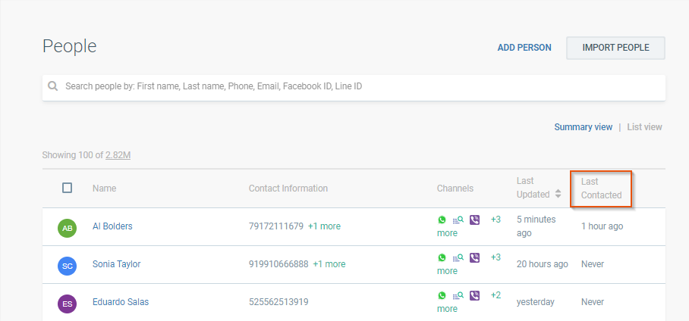The image size is (689, 321).
Task: Click the WhatsApp icon for Eduardo Salas
Action: coord(442,295)
